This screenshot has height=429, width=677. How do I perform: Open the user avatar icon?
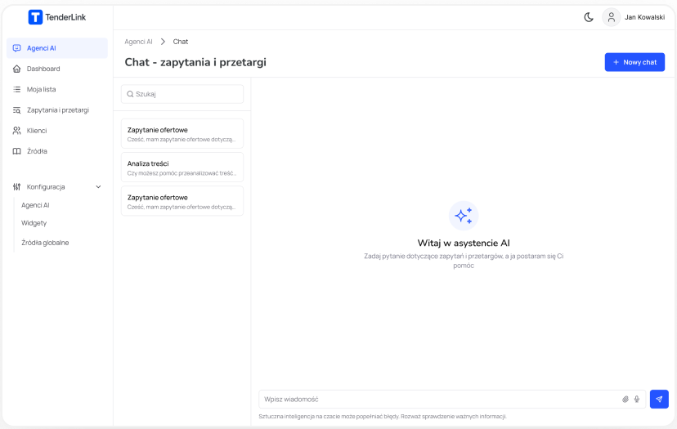pos(611,17)
